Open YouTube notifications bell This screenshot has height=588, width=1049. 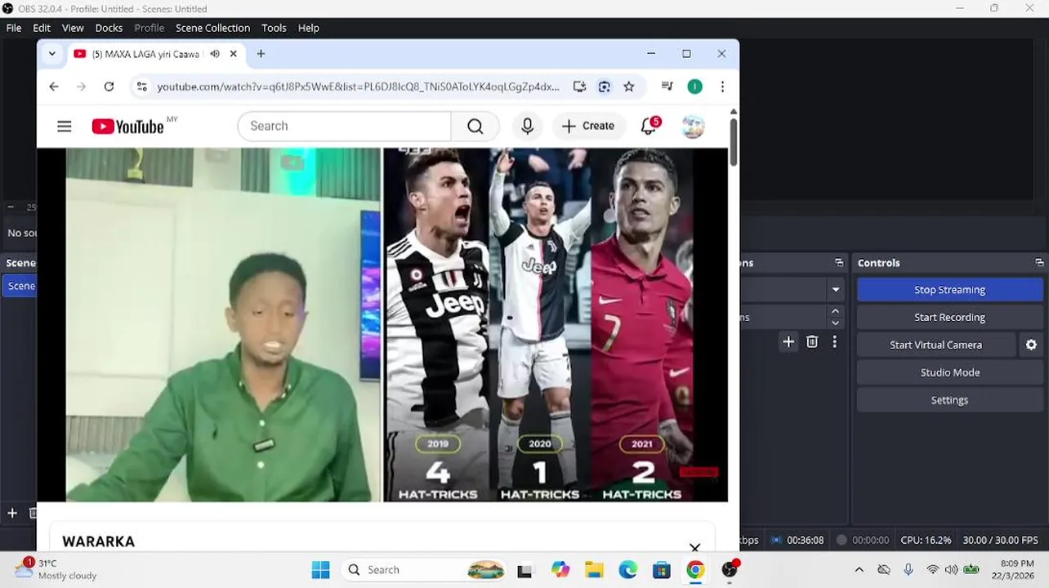(x=649, y=126)
